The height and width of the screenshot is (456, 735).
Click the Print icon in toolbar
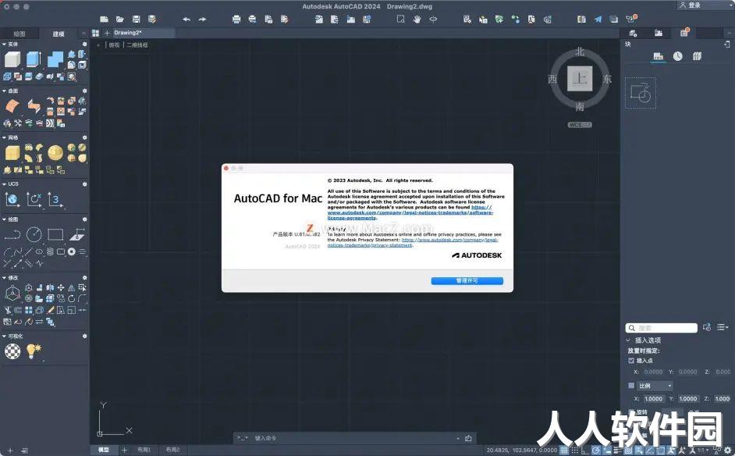click(x=236, y=20)
